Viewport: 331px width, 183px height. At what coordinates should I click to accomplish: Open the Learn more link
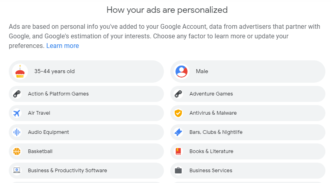coord(62,46)
